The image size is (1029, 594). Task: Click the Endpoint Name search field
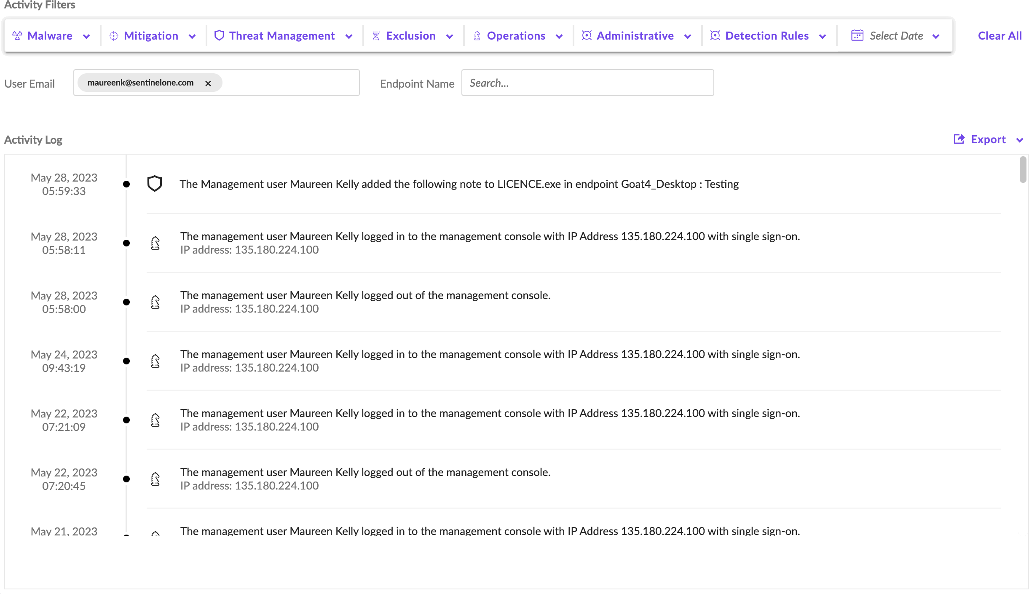(587, 83)
